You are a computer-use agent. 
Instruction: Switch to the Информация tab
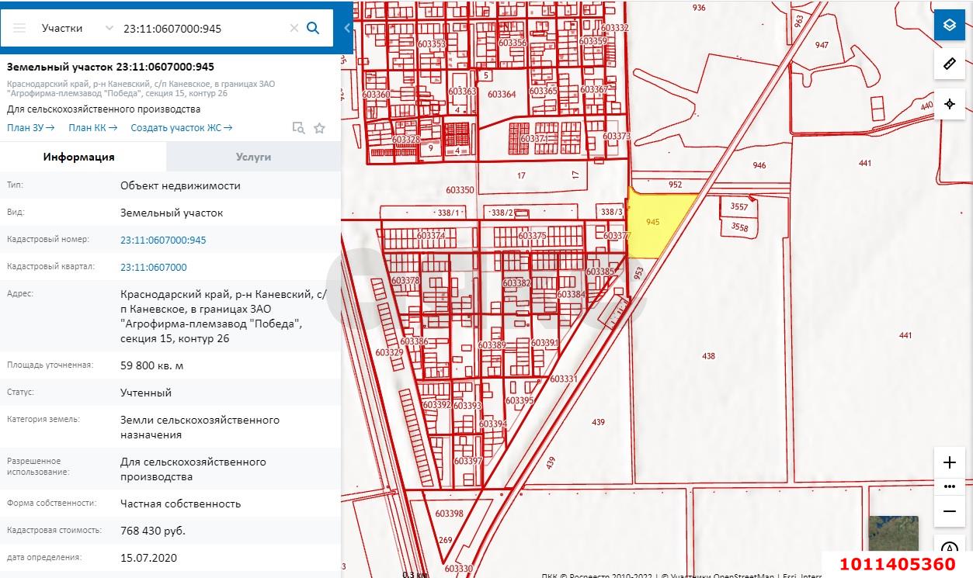(79, 157)
